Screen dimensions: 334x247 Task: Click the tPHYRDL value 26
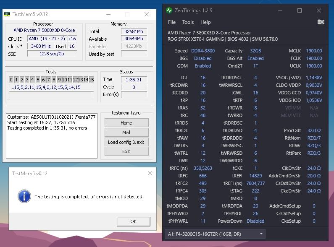[255, 213]
